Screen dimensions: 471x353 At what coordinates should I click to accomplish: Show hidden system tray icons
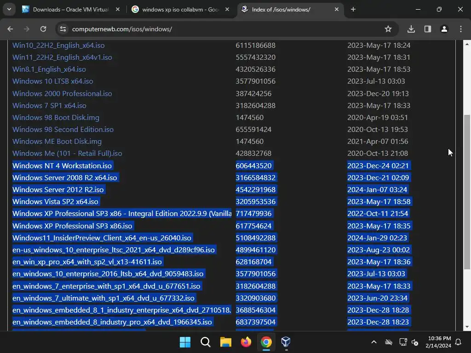(374, 342)
